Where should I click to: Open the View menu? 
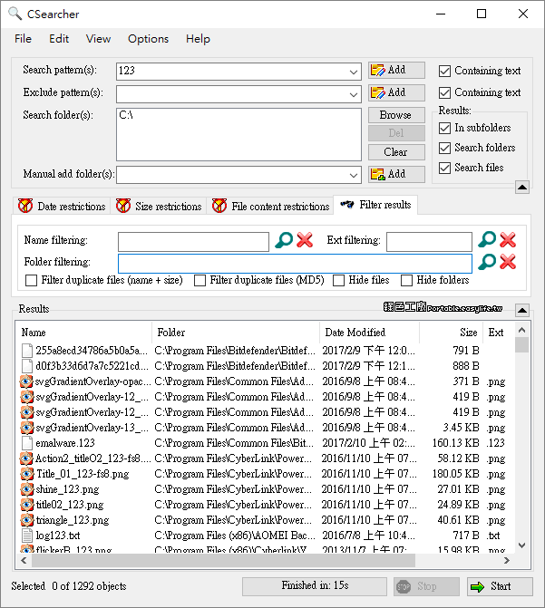pyautogui.click(x=98, y=39)
